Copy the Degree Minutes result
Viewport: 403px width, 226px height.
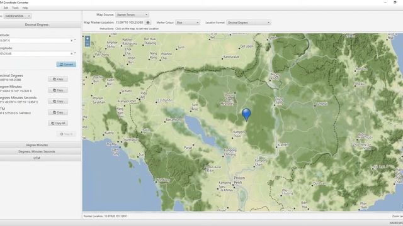[58, 90]
